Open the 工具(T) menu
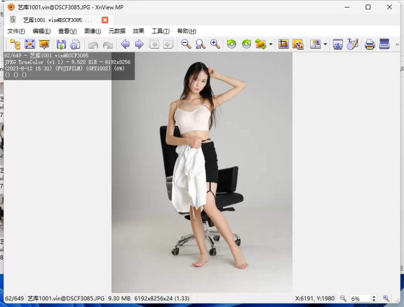The image size is (404, 307). (x=161, y=31)
